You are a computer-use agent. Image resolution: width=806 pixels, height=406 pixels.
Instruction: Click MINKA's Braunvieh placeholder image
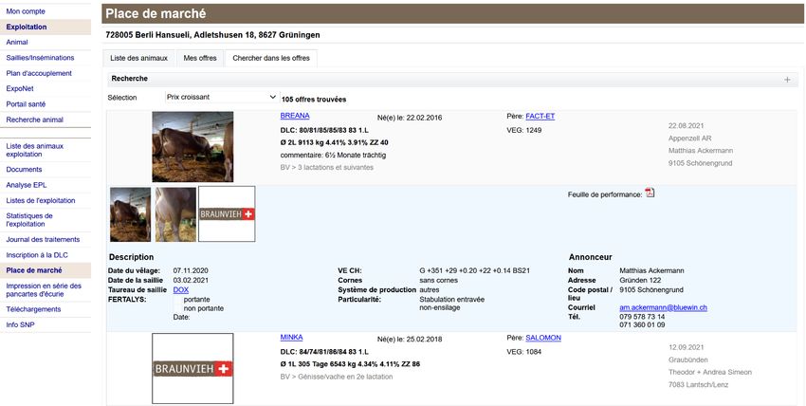(x=192, y=368)
